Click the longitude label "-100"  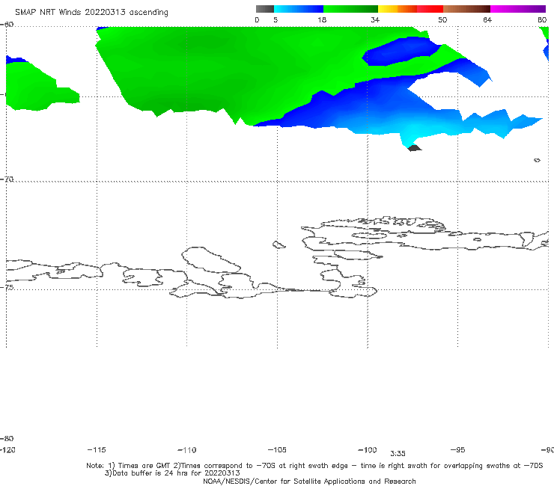pyautogui.click(x=368, y=450)
